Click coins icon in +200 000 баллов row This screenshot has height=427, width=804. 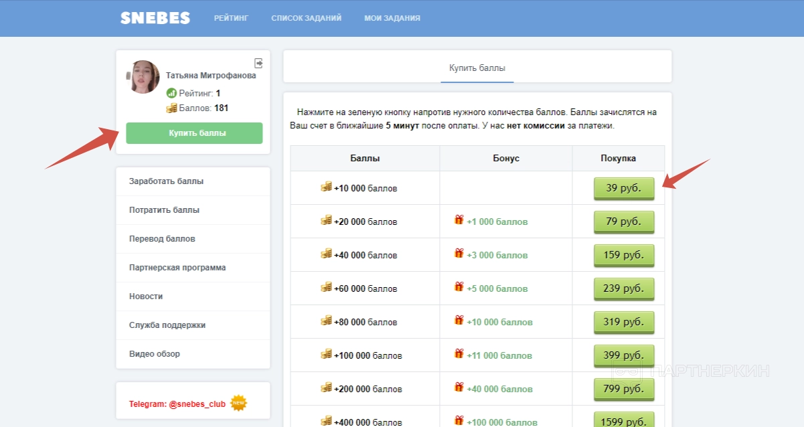pos(327,388)
